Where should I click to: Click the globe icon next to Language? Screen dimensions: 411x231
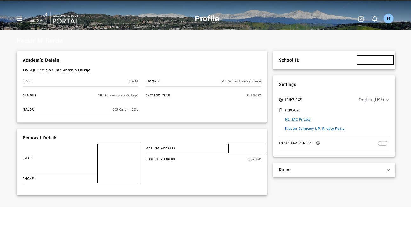coord(281,100)
